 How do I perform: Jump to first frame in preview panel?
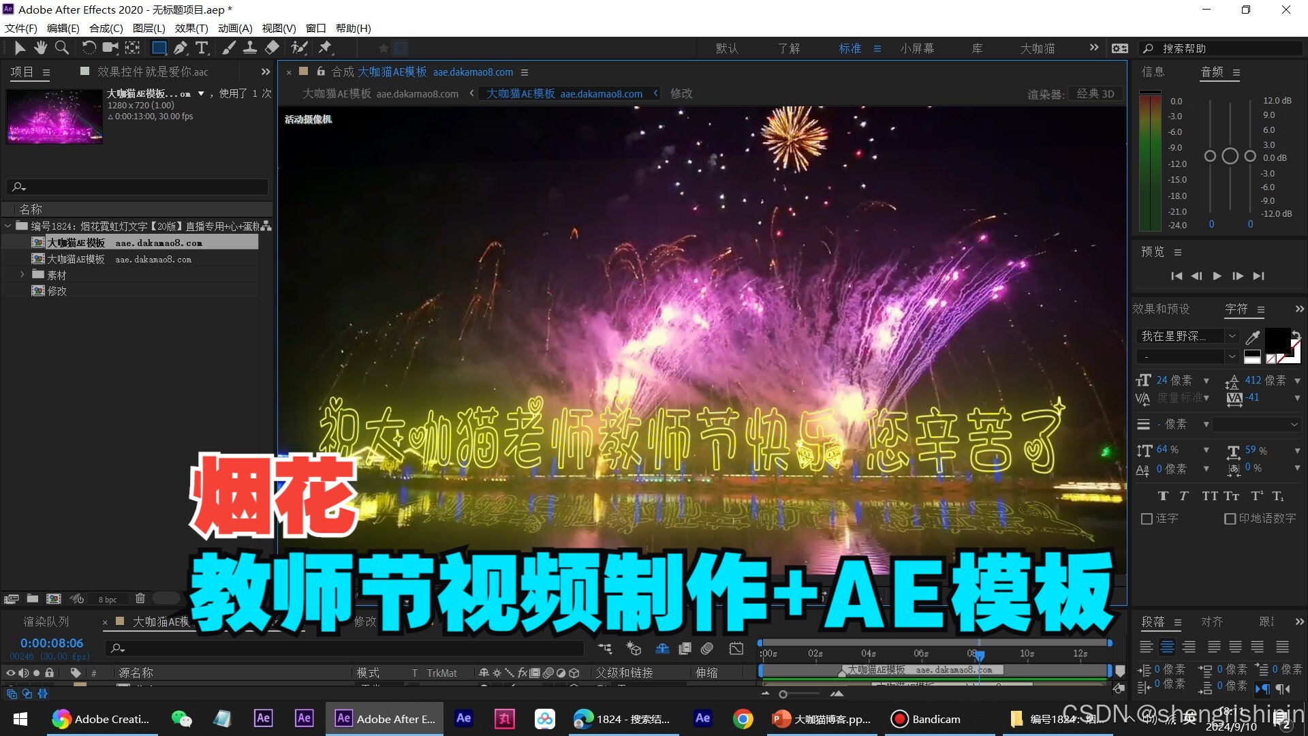coord(1176,276)
